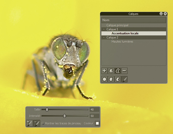Image resolution: width=173 pixels, height=134 pixels.
Task: Select the Hautes lumières item
Action: 134,42
